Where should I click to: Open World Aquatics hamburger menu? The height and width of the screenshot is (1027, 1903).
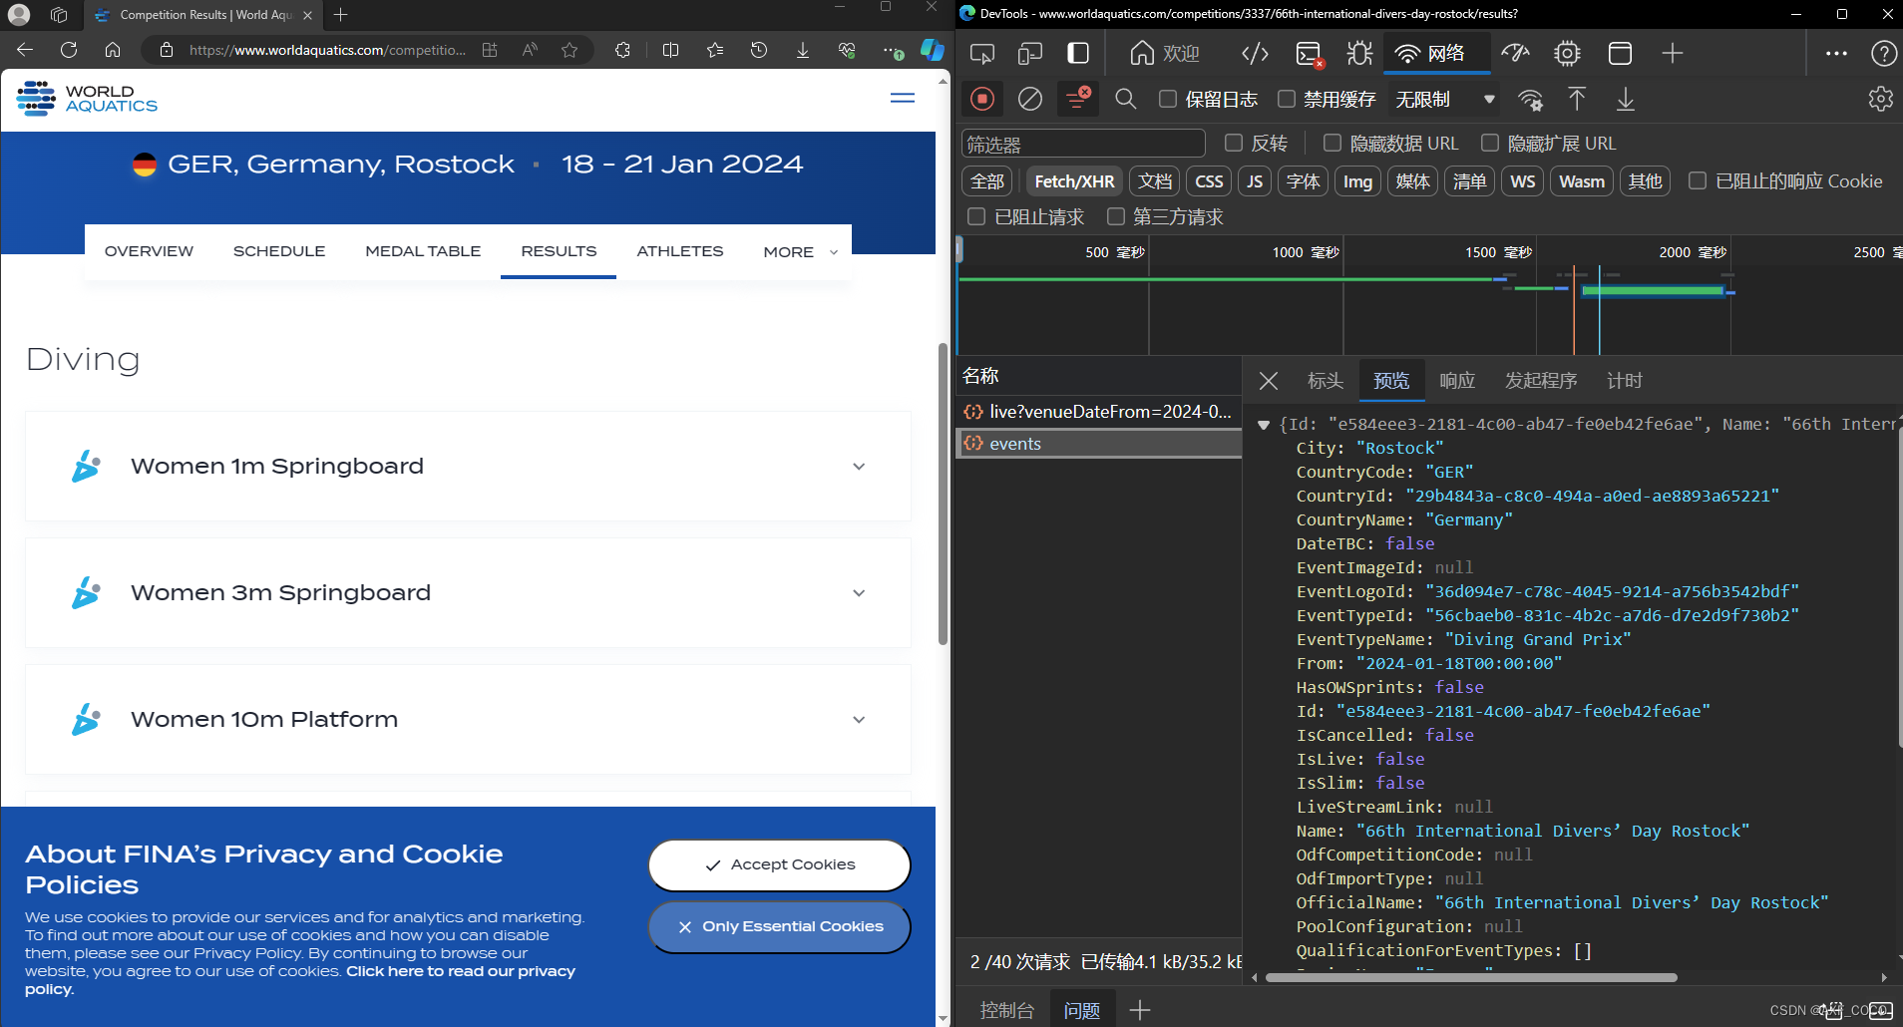coord(903,98)
